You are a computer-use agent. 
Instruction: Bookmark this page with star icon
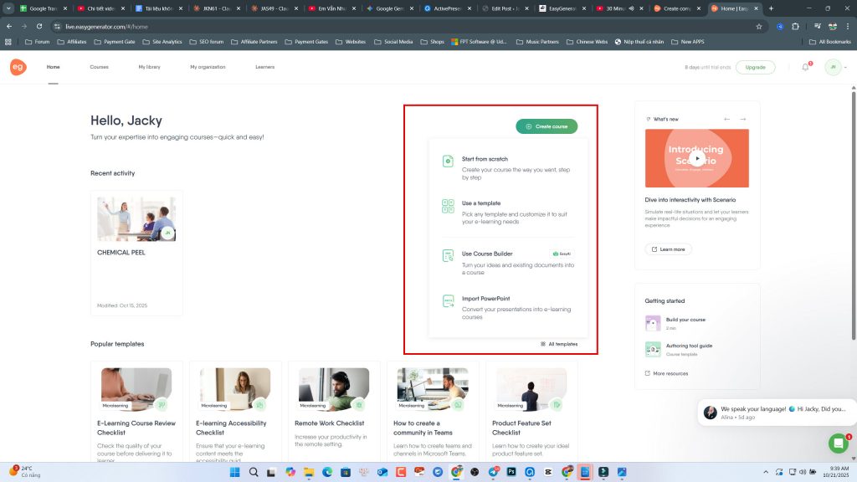click(x=759, y=26)
